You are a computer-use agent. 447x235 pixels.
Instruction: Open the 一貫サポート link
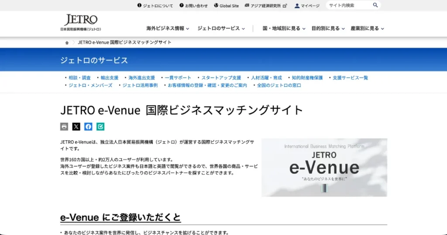coord(178,78)
